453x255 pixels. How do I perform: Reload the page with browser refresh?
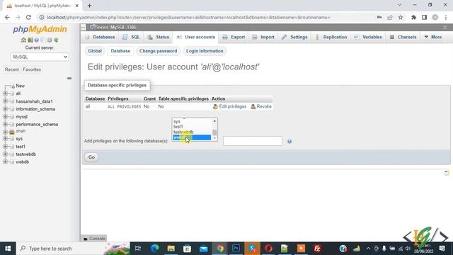tap(28, 17)
